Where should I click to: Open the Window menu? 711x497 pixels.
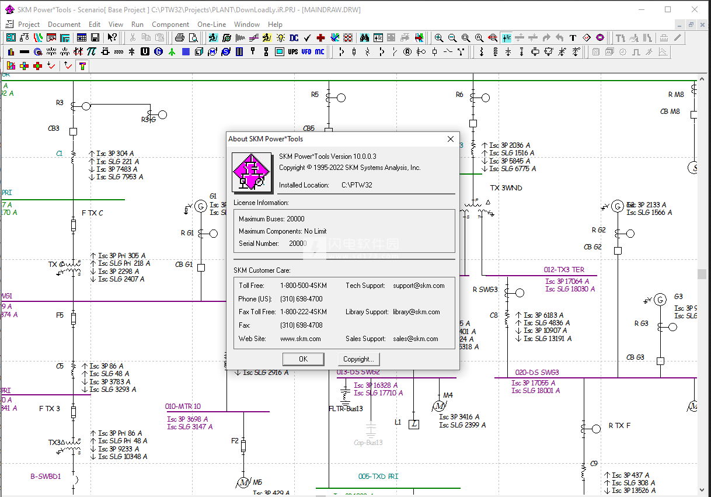click(247, 25)
